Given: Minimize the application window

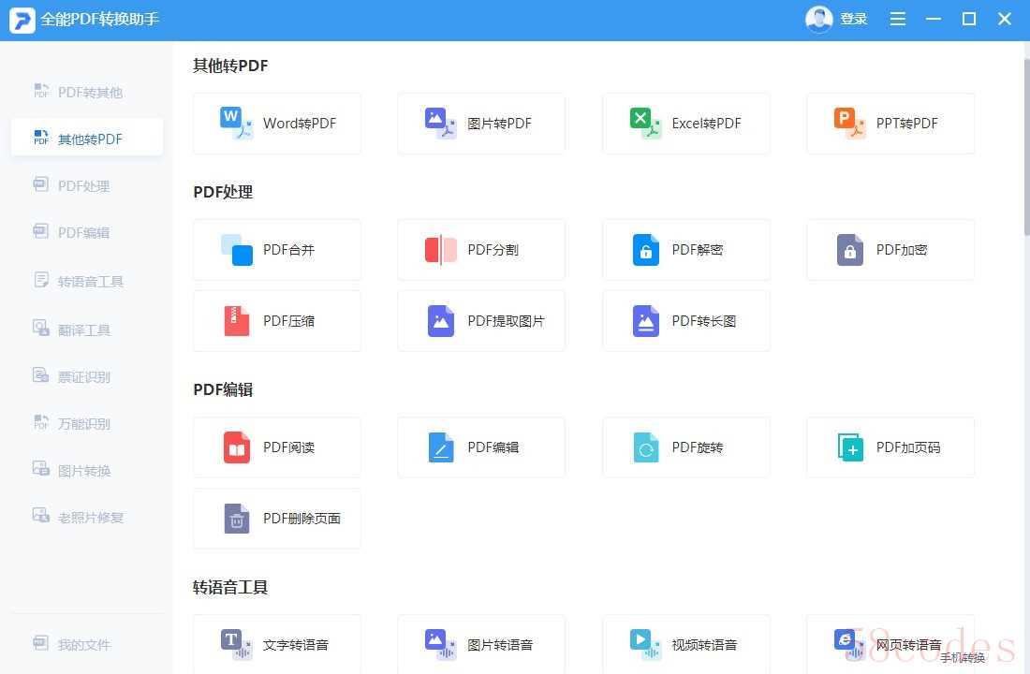Looking at the screenshot, I should click(x=933, y=19).
